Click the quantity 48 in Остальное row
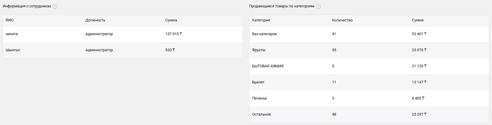Image resolution: width=492 pixels, height=125 pixels. (x=334, y=114)
